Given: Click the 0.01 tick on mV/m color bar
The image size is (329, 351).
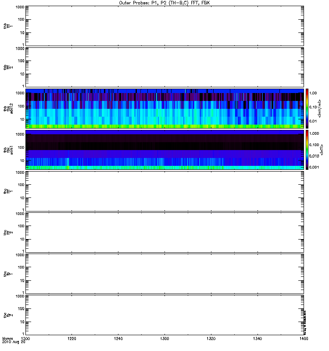Looking at the screenshot, I should pos(313,121).
